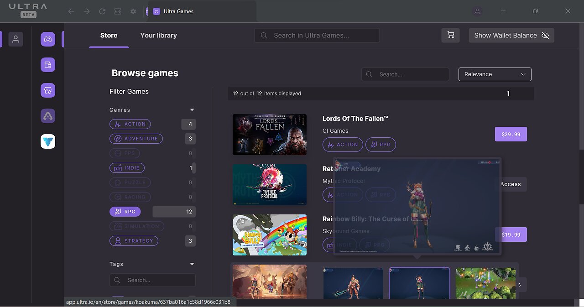The image size is (584, 307).
Task: Go forward with the forward arrow
Action: point(87,11)
